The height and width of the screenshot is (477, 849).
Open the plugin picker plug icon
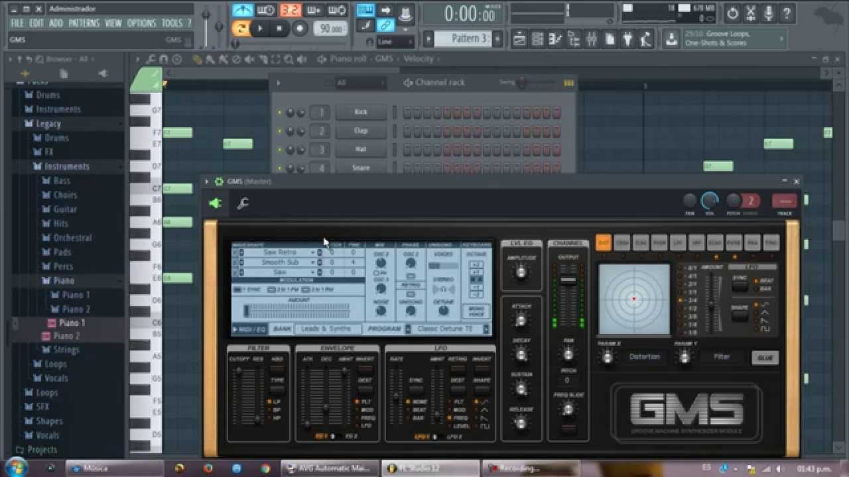click(627, 39)
